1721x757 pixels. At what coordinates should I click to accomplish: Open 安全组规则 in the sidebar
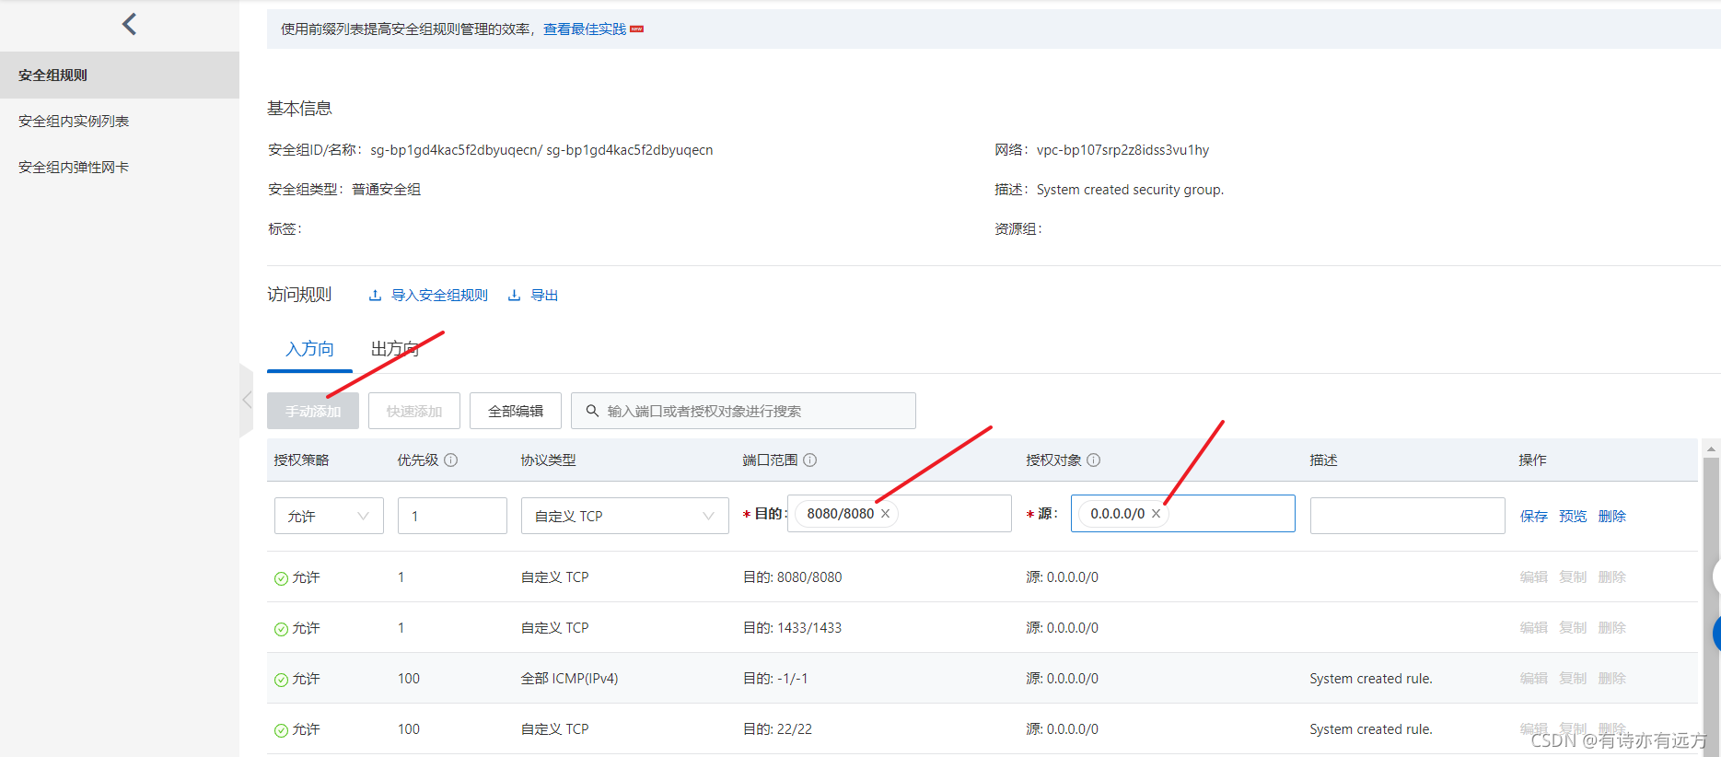[x=120, y=76]
